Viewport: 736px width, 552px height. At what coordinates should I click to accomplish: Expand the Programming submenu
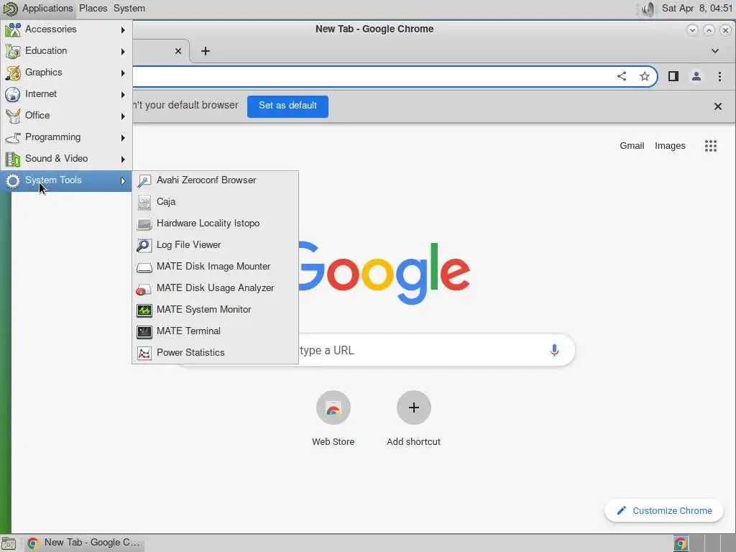(66, 137)
